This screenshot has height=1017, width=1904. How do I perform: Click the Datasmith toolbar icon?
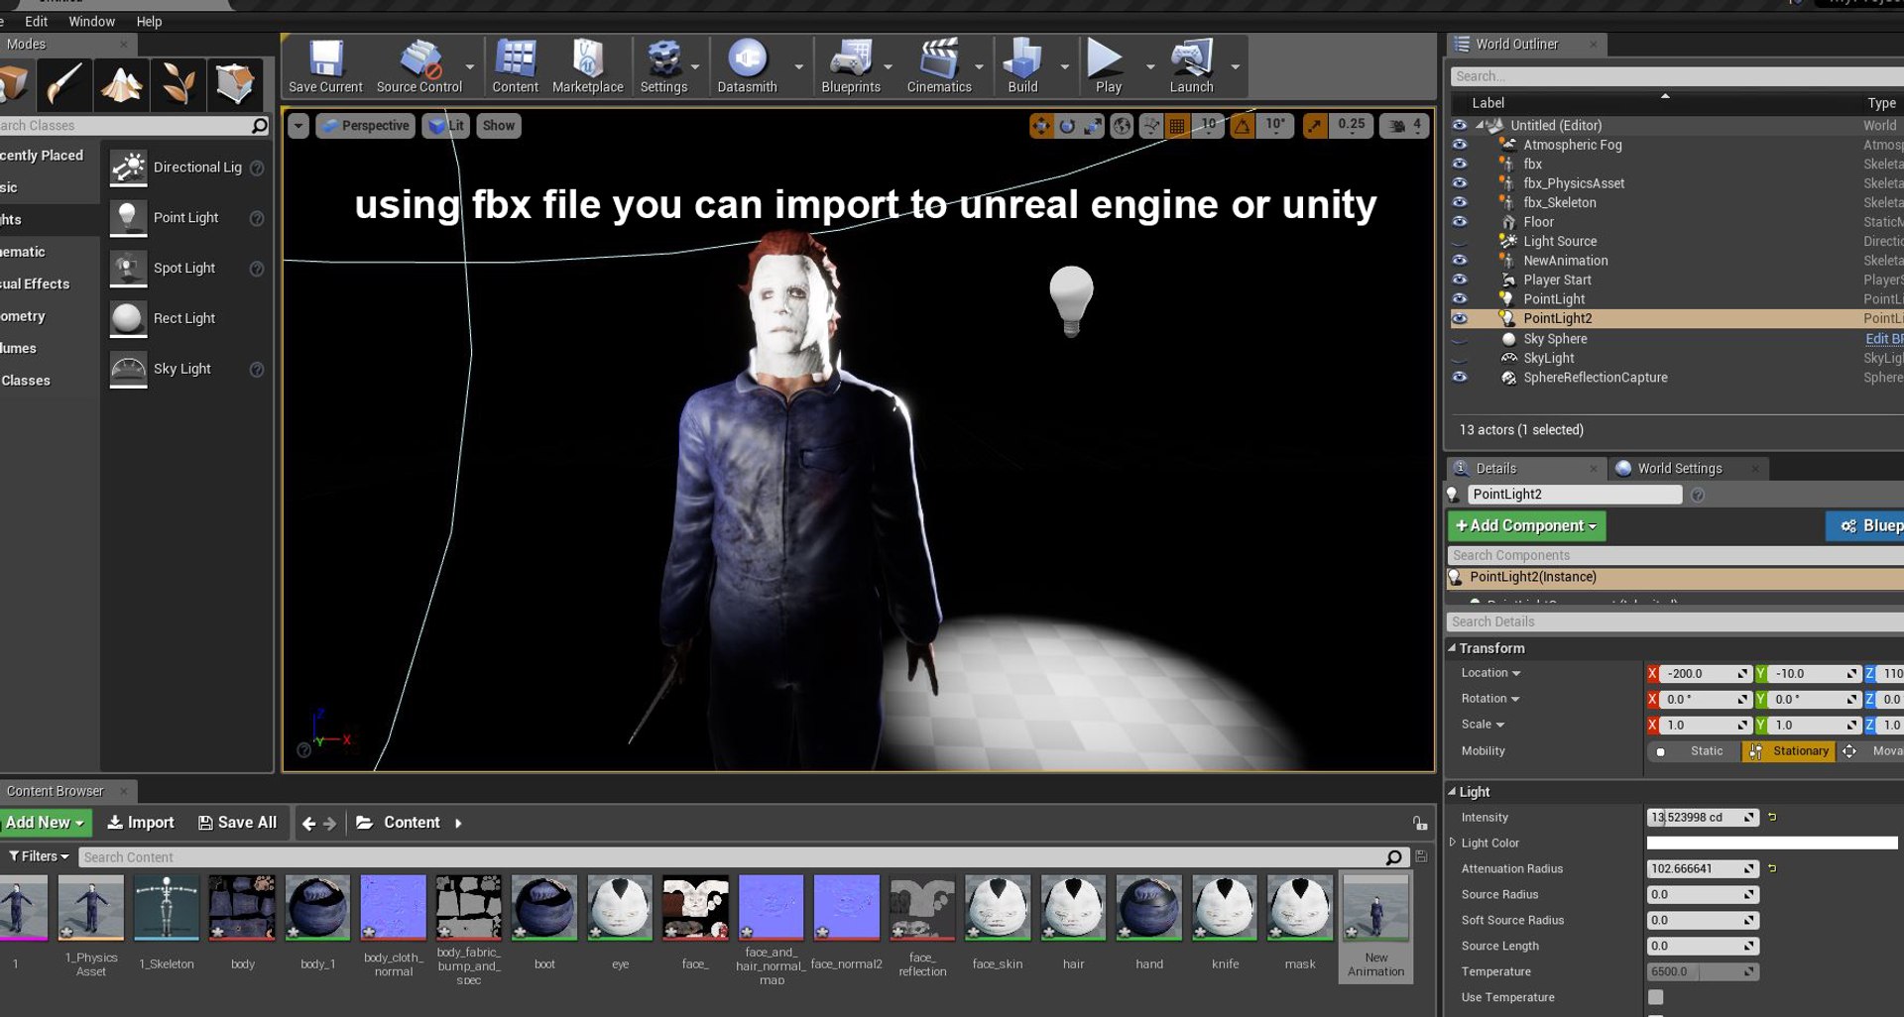click(747, 66)
